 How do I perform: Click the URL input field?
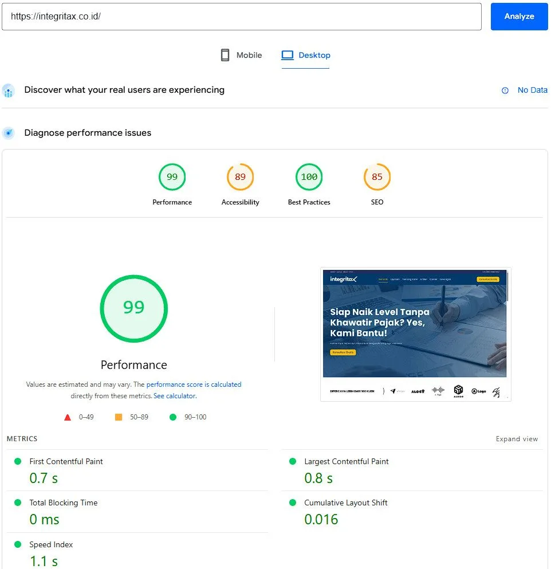(241, 17)
